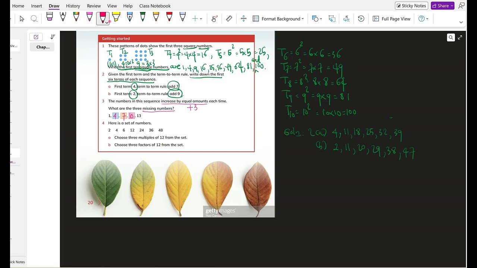Image resolution: width=477 pixels, height=268 pixels.
Task: Pick the rainbow-colored pen
Action: [x=76, y=17]
